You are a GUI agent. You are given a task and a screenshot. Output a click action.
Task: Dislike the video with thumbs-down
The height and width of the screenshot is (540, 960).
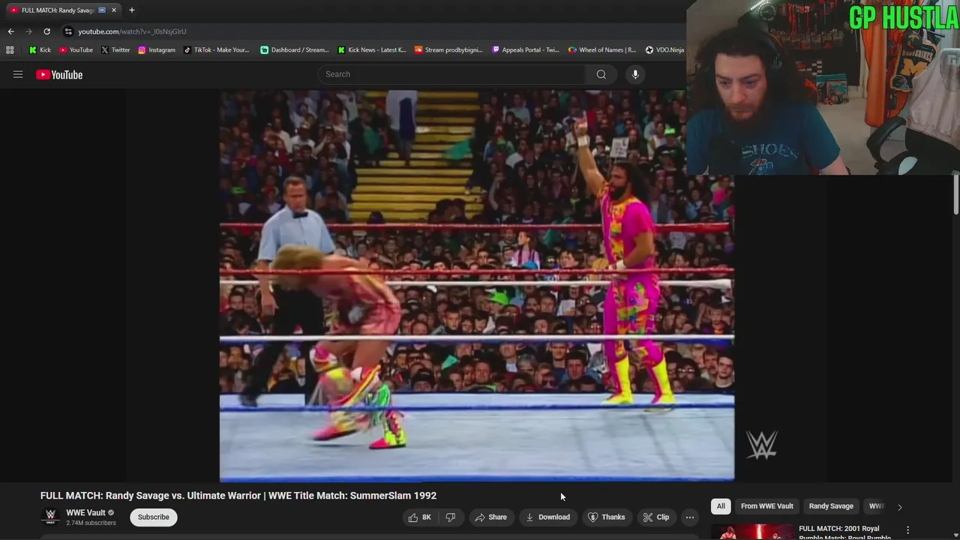pyautogui.click(x=451, y=517)
